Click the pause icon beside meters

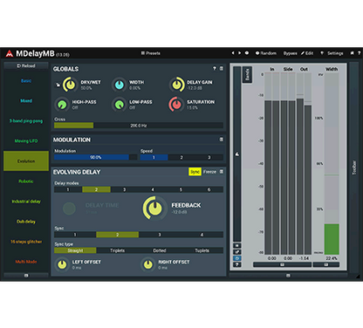pyautogui.click(x=237, y=246)
